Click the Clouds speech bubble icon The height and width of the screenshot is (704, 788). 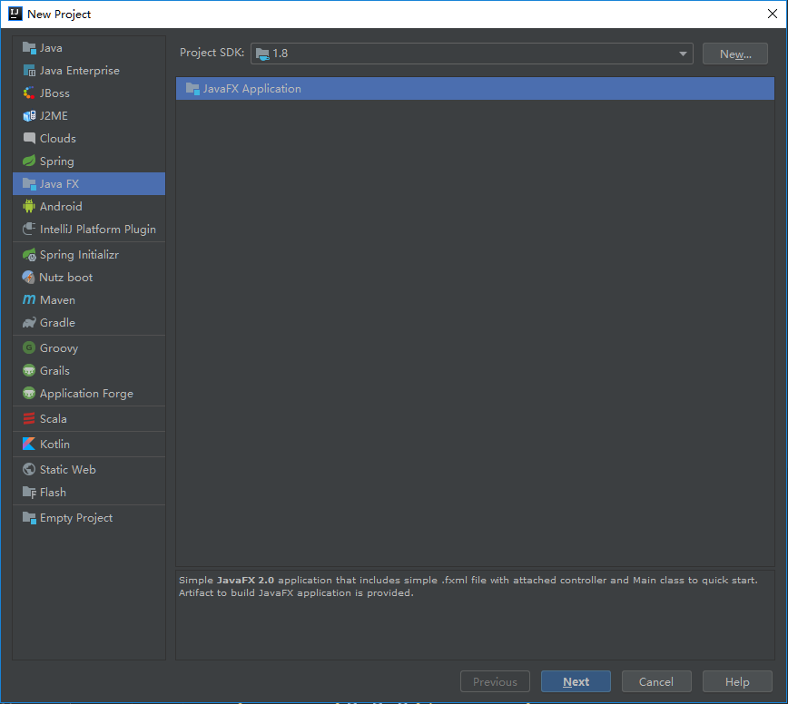(29, 138)
